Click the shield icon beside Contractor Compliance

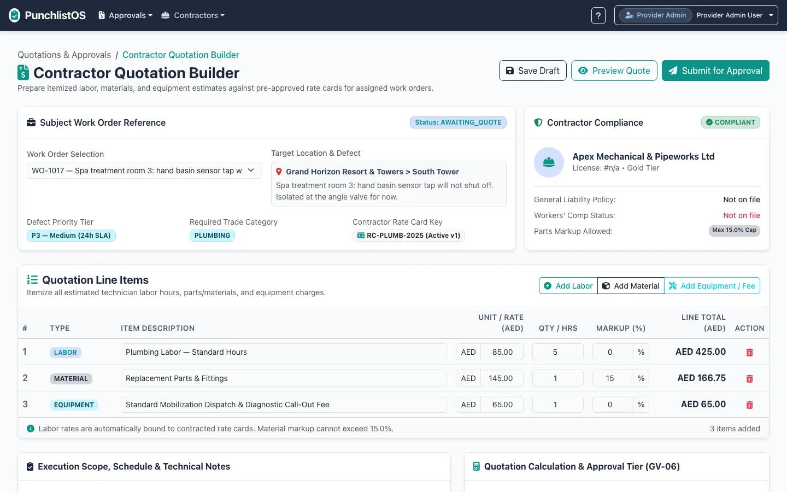(538, 122)
